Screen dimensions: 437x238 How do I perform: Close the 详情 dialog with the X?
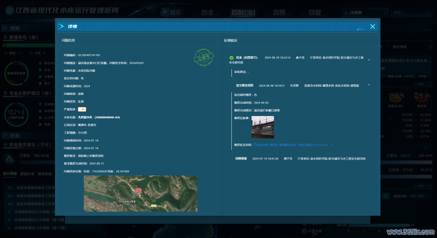tap(373, 26)
